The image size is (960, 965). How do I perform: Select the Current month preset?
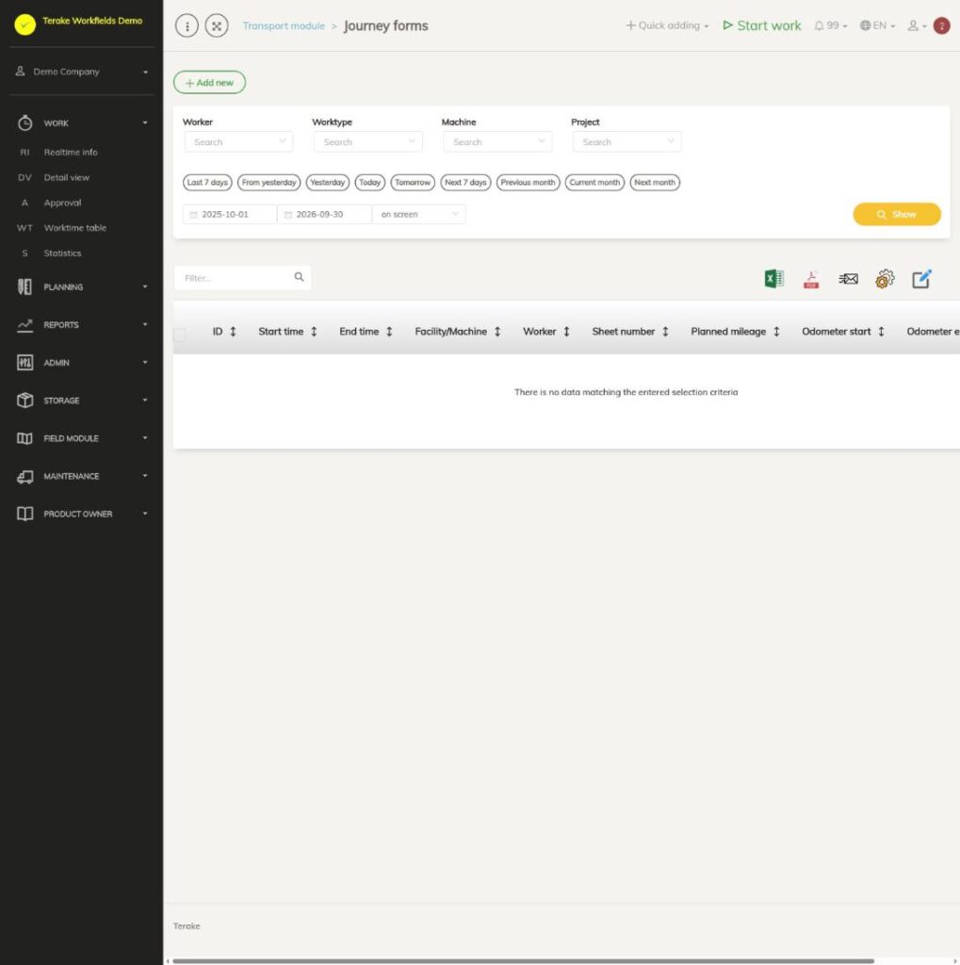point(594,182)
